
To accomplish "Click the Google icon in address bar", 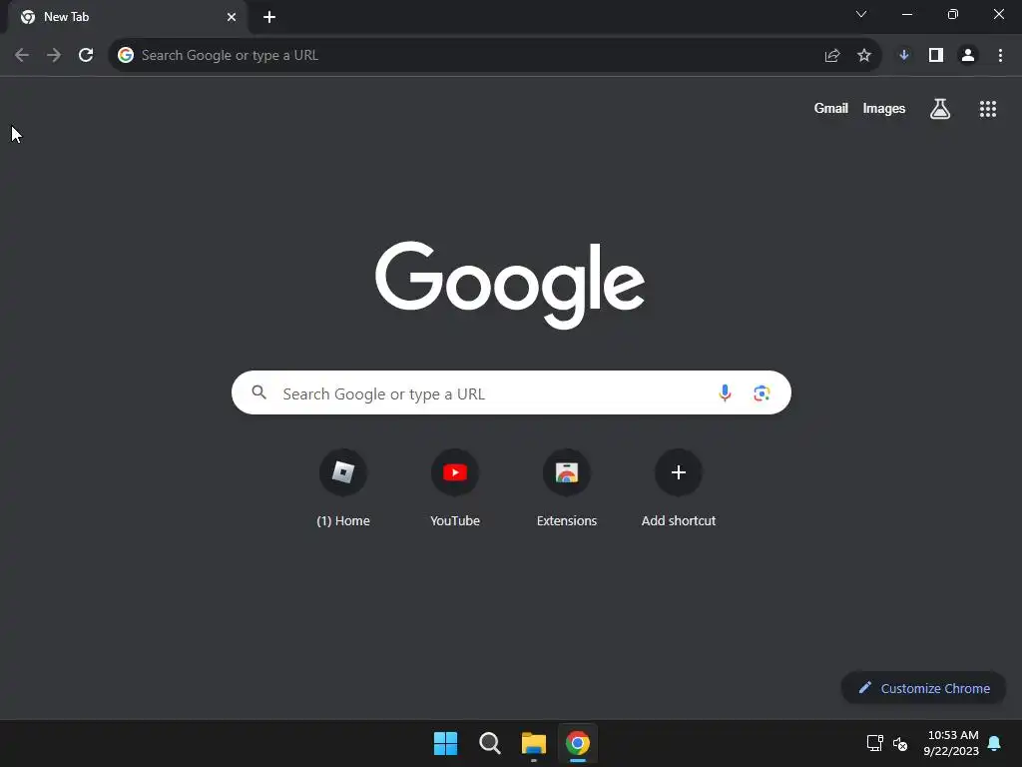I will tap(126, 56).
